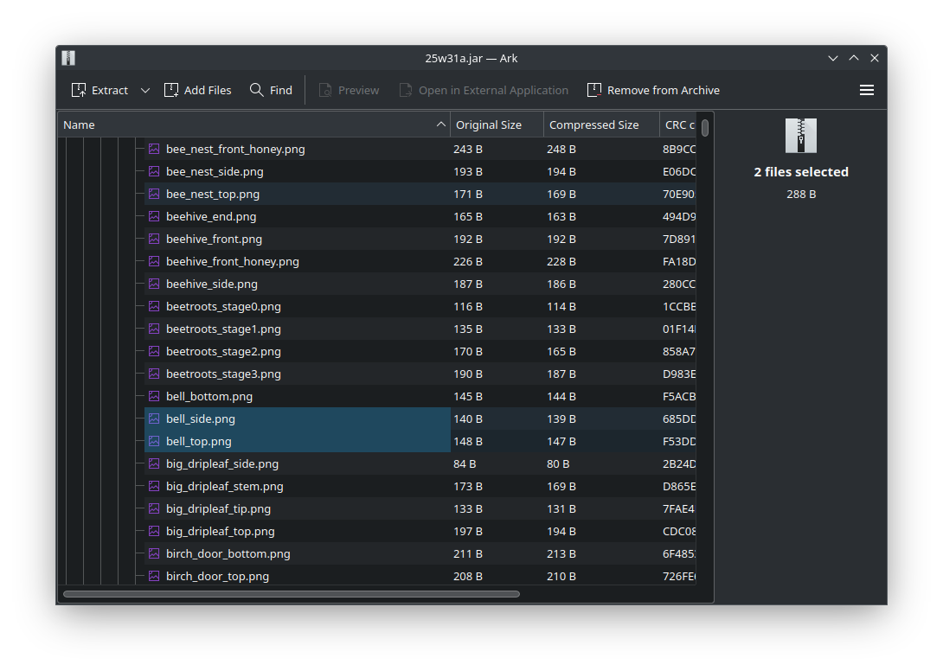Click the horizontal scrollbar of file list
This screenshot has height=671, width=943.
click(291, 594)
